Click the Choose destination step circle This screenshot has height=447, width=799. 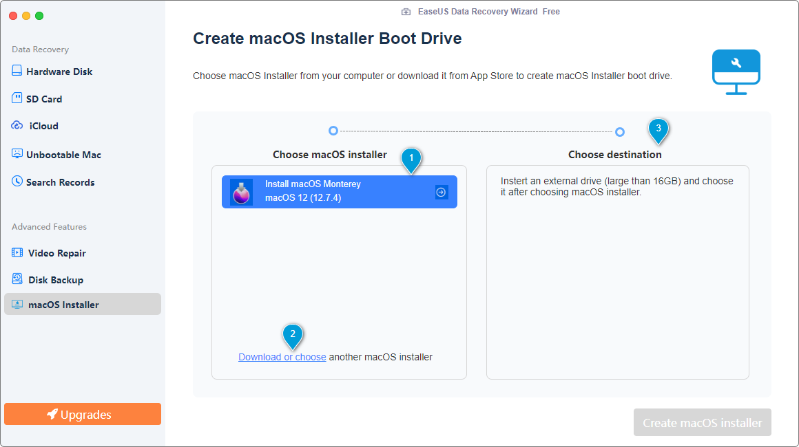[620, 132]
